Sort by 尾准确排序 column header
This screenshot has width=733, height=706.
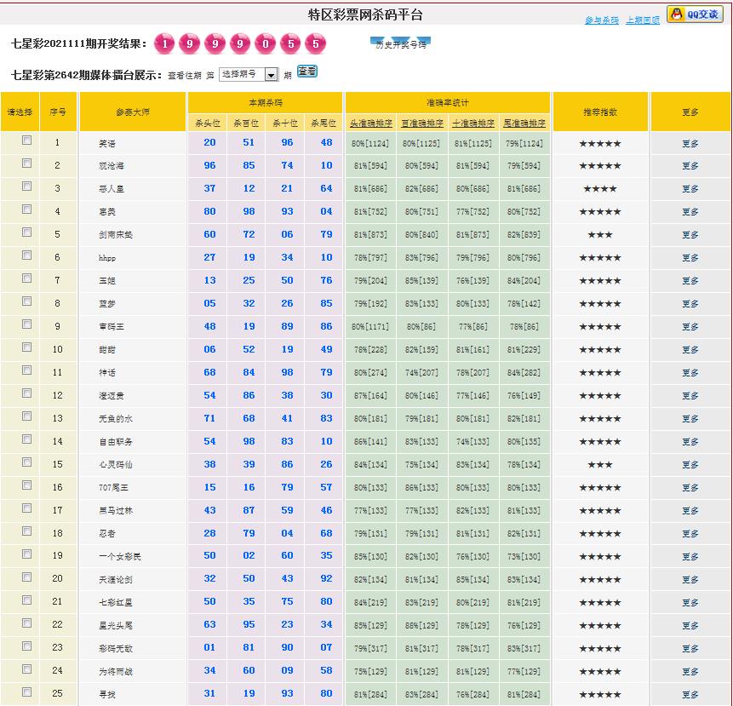524,123
